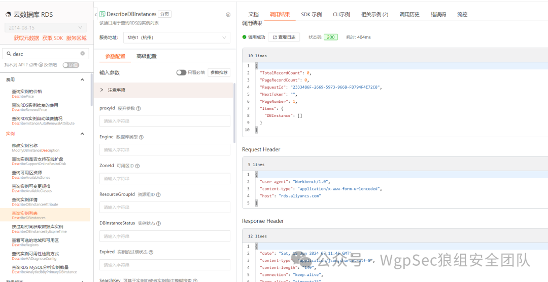Image resolution: width=548 pixels, height=282 pixels.
Task: Switch to the SDK 示例 tab
Action: point(312,14)
